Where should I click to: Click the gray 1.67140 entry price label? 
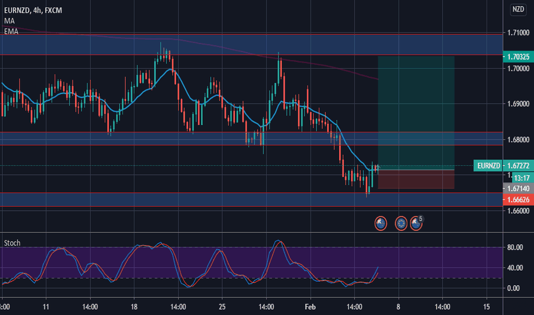click(518, 188)
